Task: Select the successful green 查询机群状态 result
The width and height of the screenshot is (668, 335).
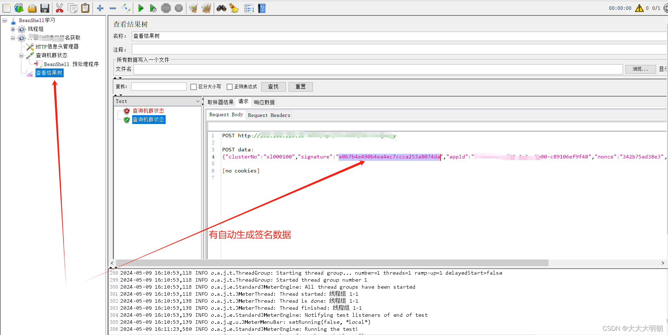Action: pyautogui.click(x=148, y=119)
